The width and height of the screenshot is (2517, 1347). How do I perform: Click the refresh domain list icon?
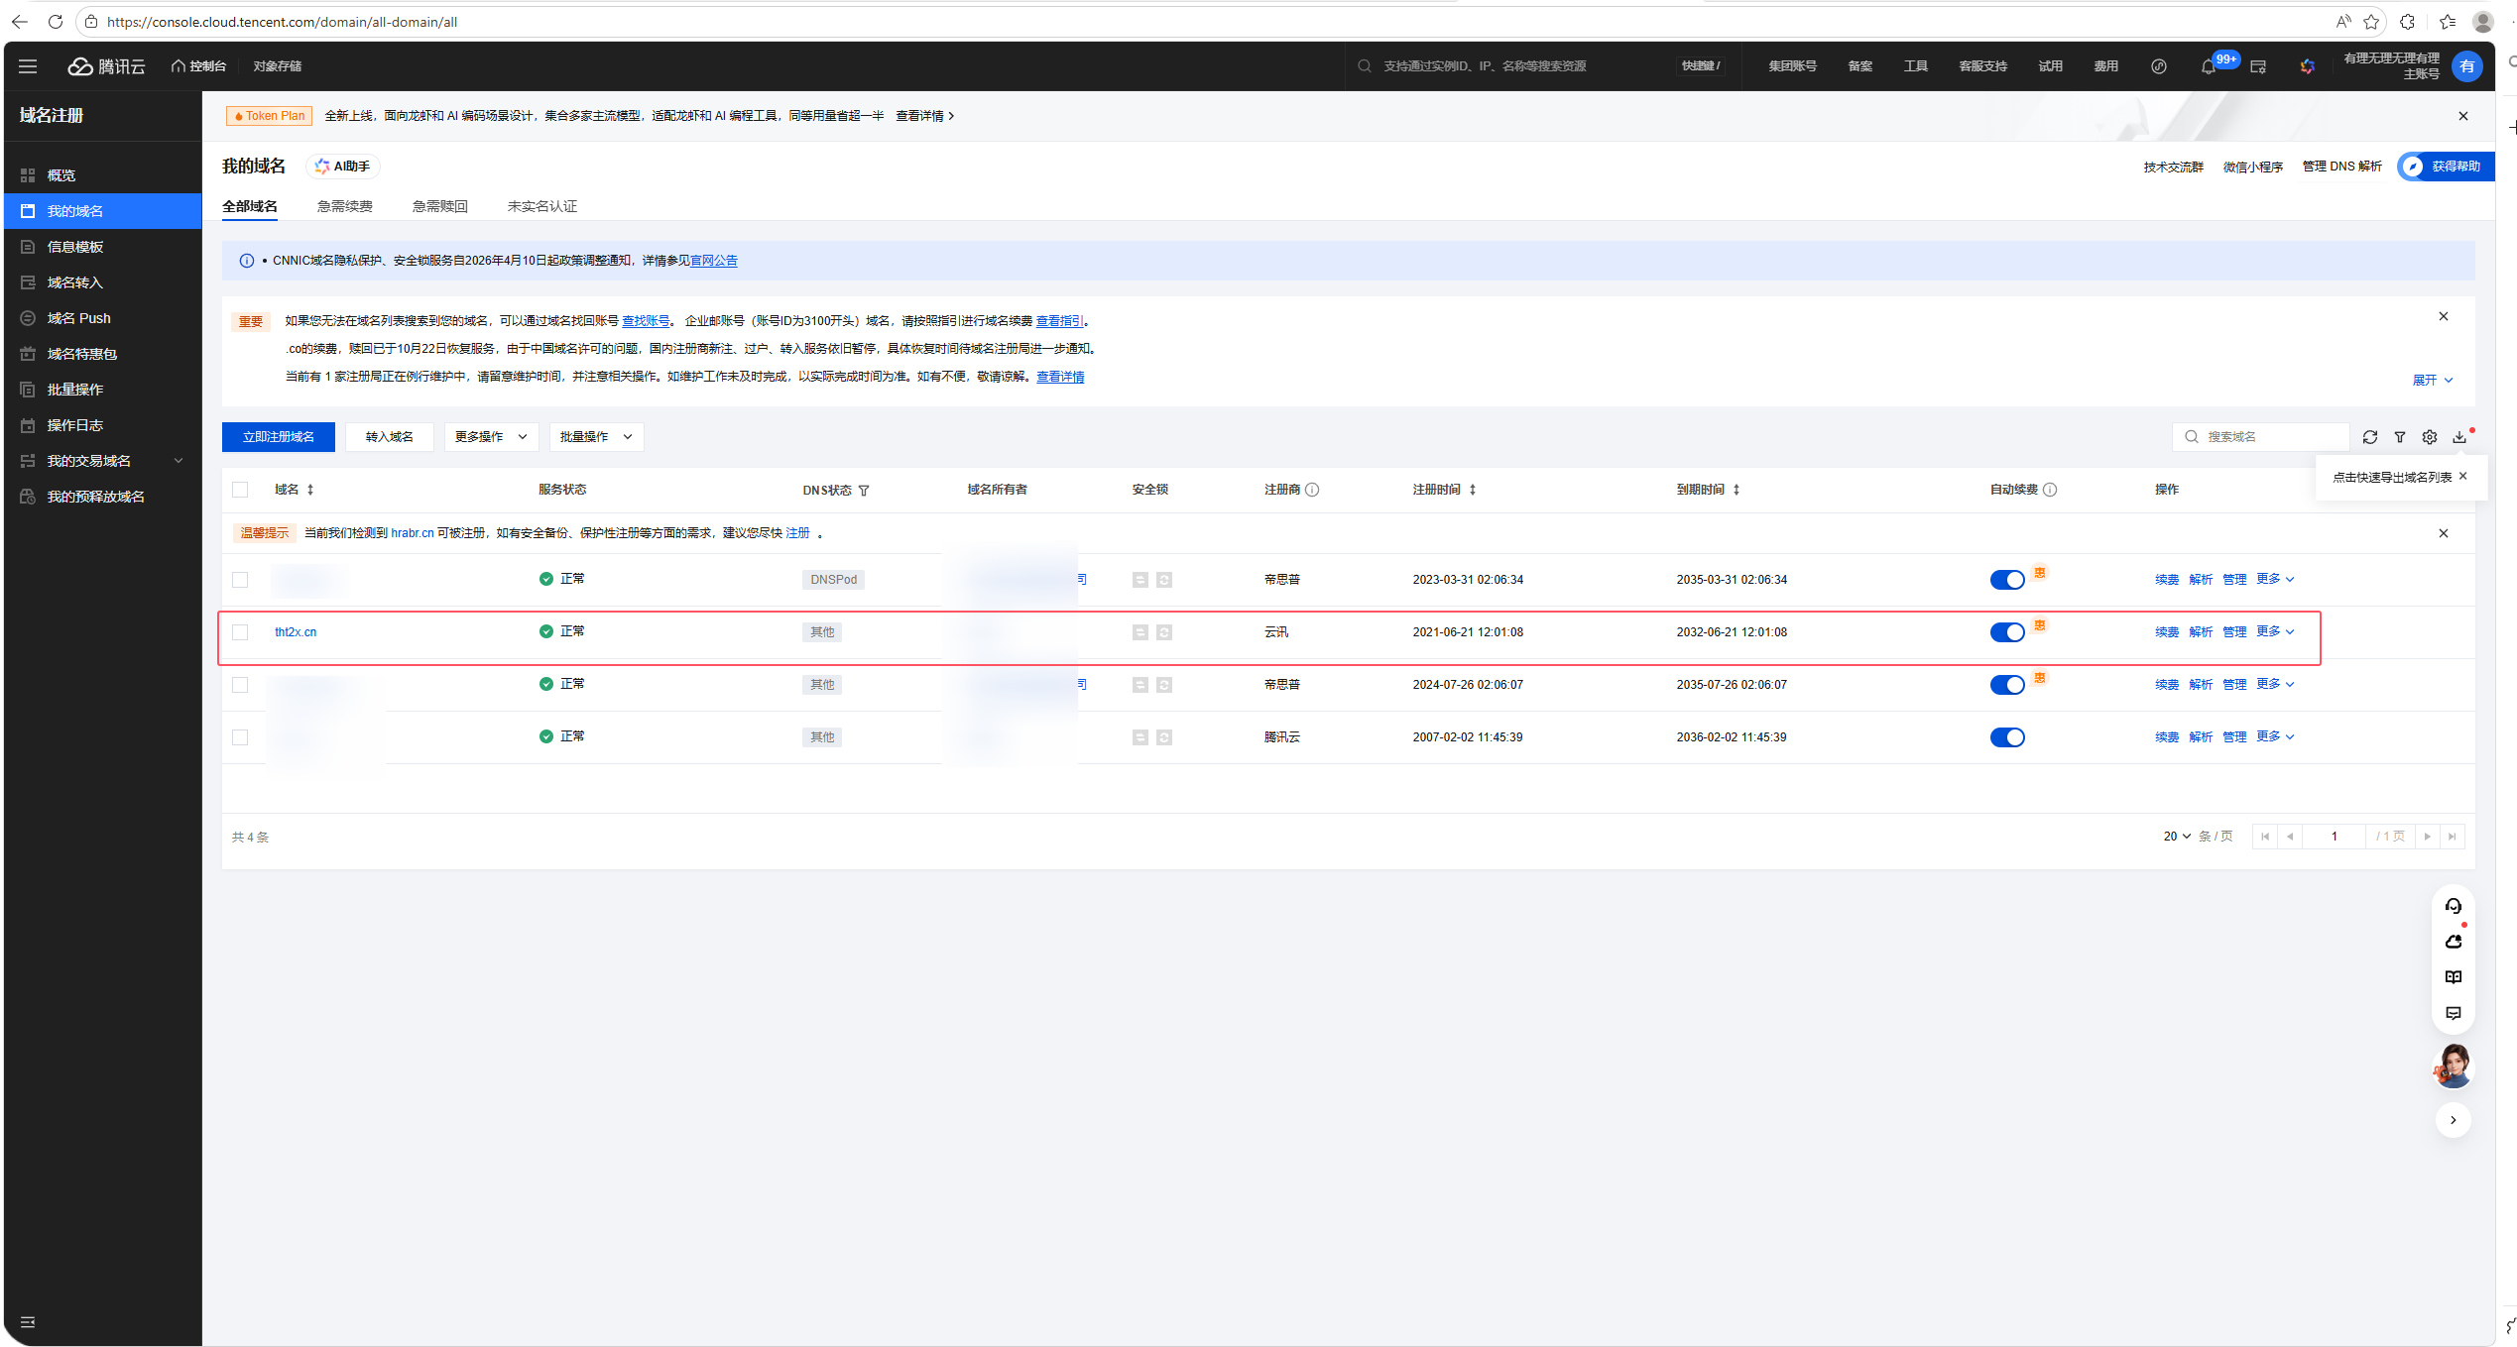[2370, 437]
